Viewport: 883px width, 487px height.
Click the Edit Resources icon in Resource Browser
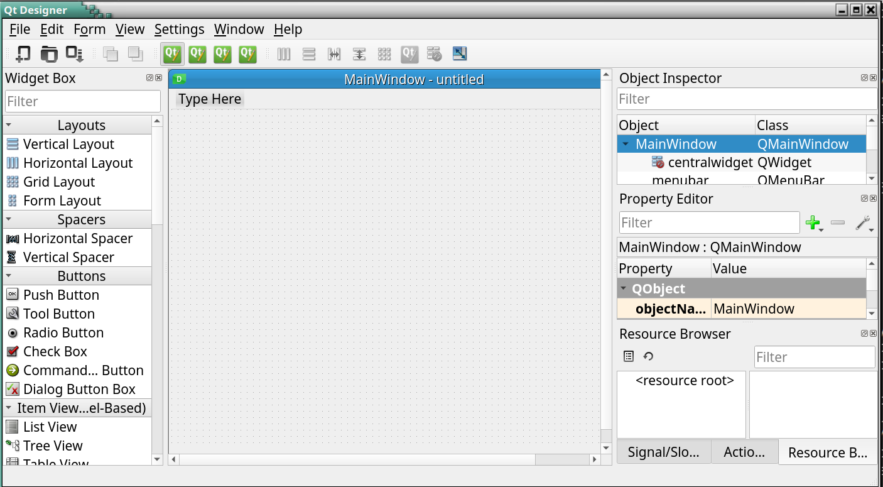point(629,356)
